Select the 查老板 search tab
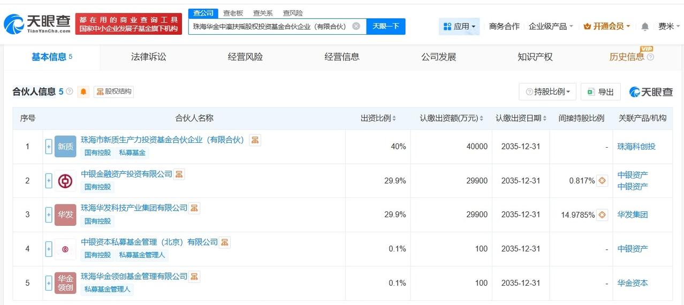The height and width of the screenshot is (305, 684). pyautogui.click(x=233, y=13)
